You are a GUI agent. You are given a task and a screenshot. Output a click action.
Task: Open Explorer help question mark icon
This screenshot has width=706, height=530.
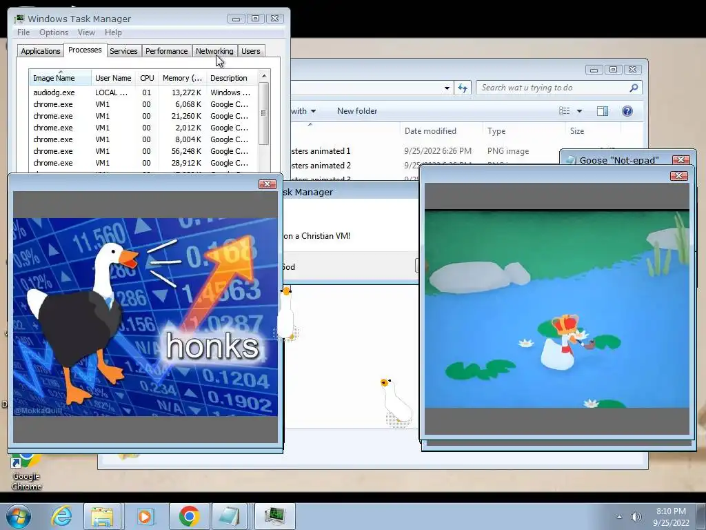pos(627,111)
